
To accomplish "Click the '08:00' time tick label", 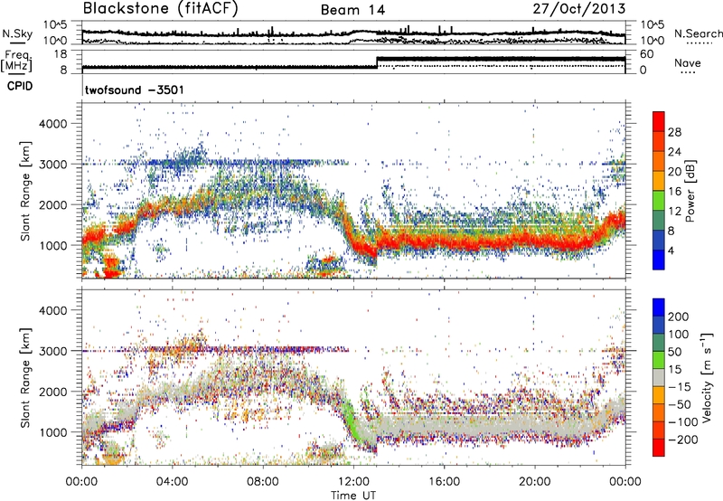I will tap(263, 482).
